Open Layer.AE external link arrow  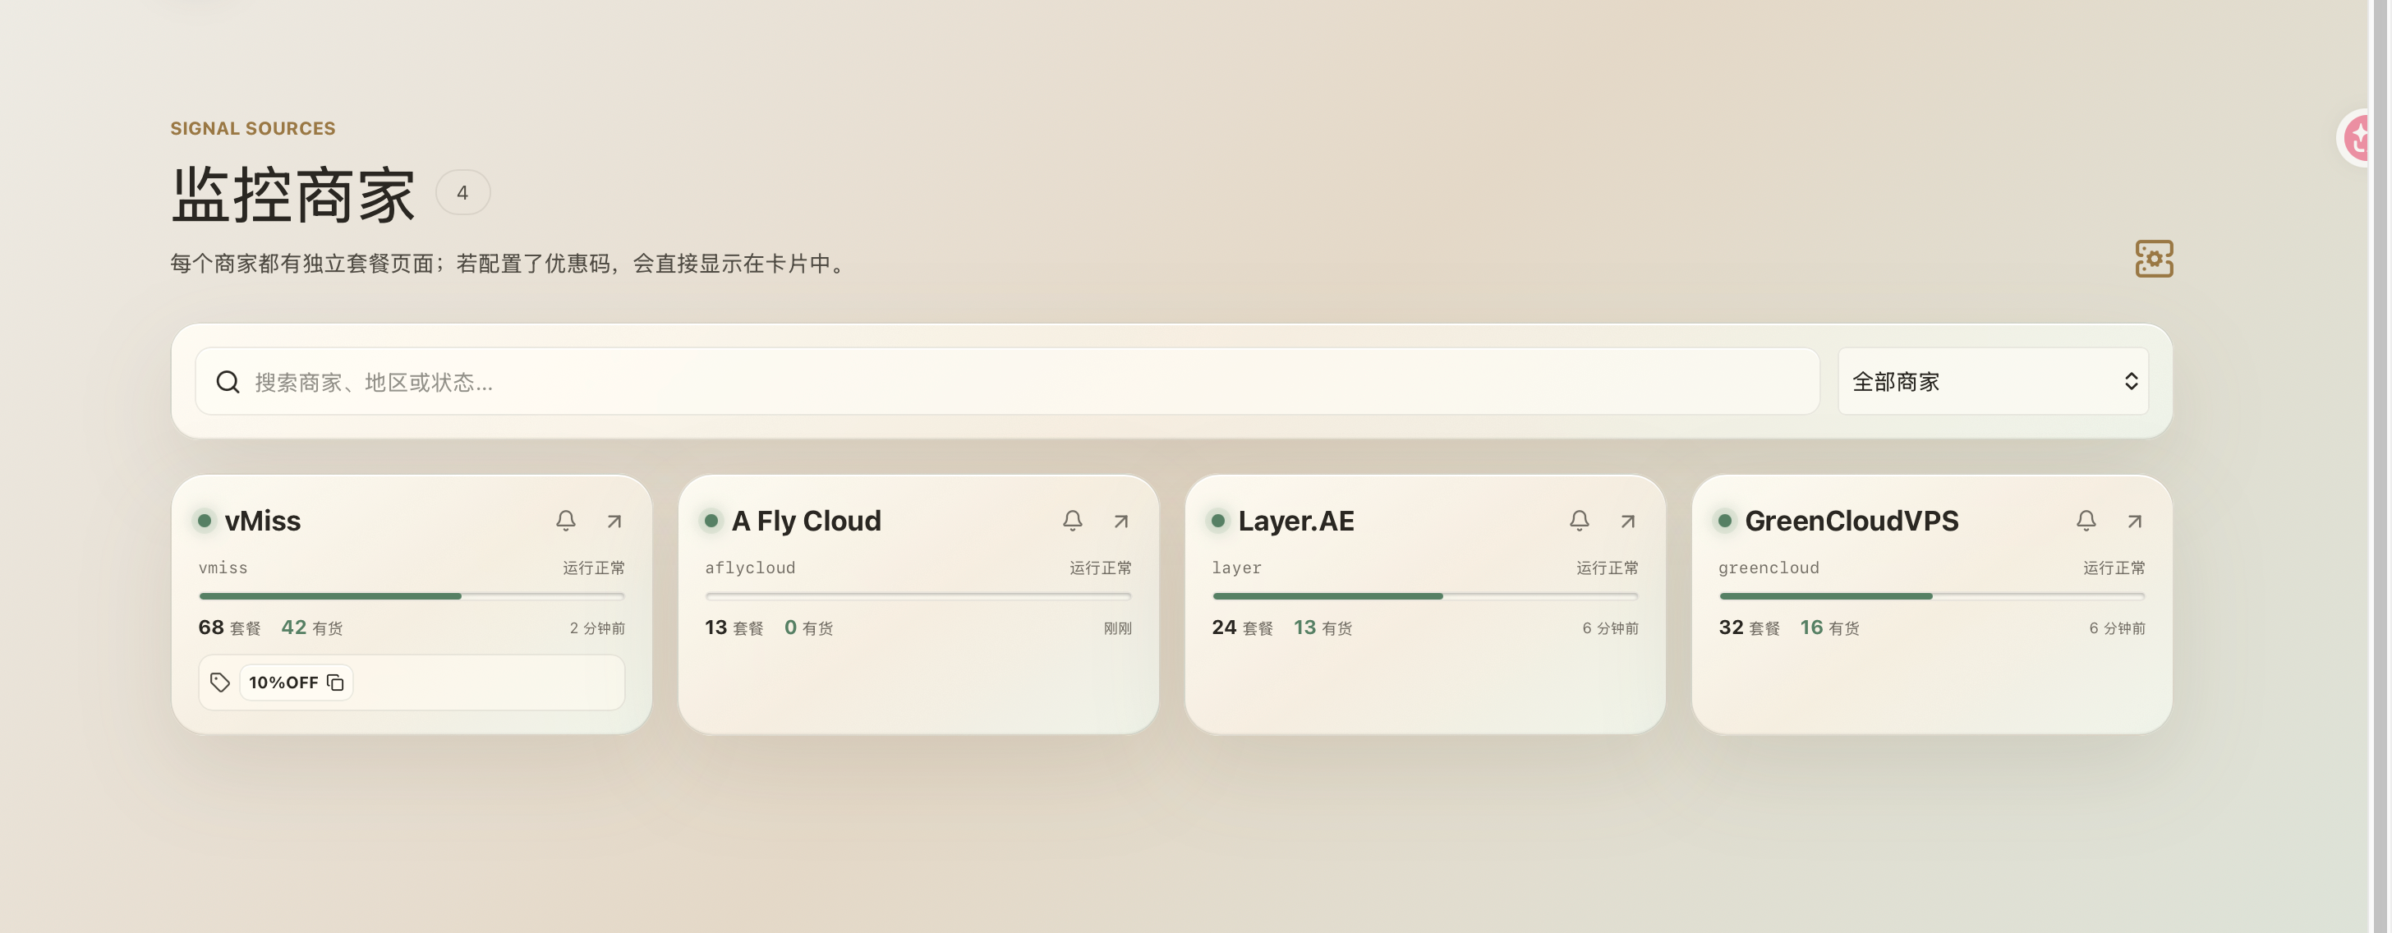[1629, 521]
